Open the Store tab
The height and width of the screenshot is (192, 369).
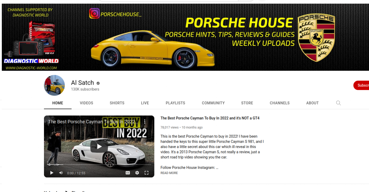tap(247, 103)
